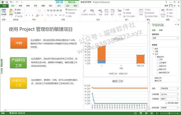This screenshot has width=181, height=115.
Task: Click the background fill color swatch
Action: coord(37,15)
